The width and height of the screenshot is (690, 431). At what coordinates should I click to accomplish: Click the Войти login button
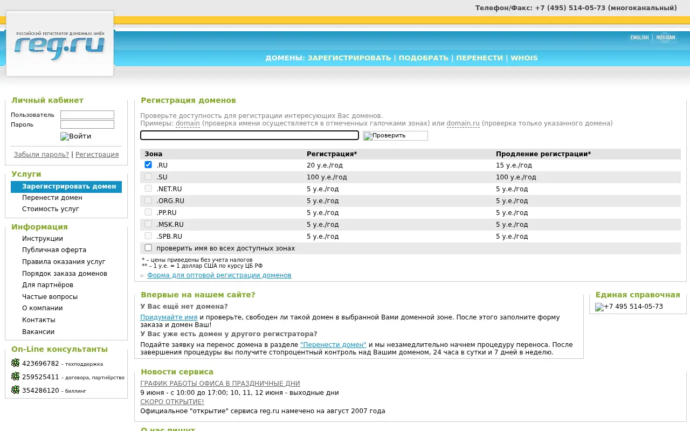76,136
